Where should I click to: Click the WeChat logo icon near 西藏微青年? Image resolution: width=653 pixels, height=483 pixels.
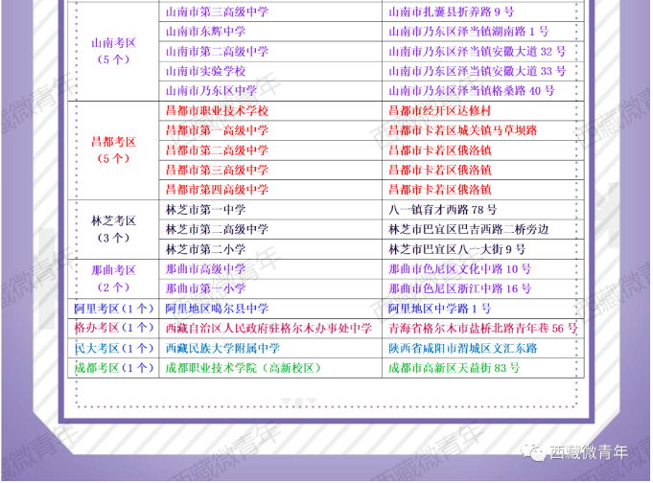click(x=533, y=452)
